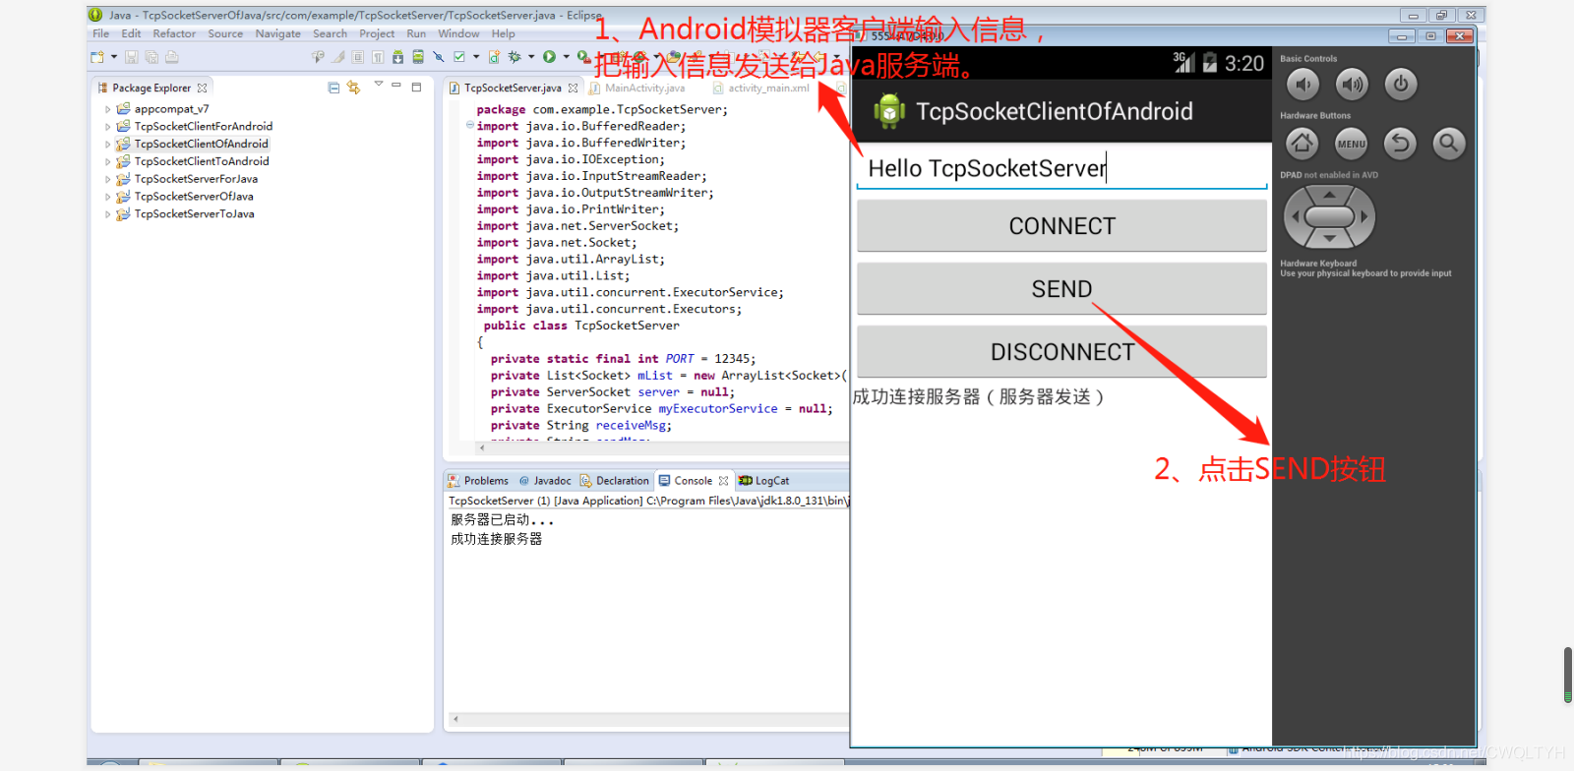Screen dimensions: 1574x771
Task: Open the Android SDK Manager icon
Action: [397, 57]
